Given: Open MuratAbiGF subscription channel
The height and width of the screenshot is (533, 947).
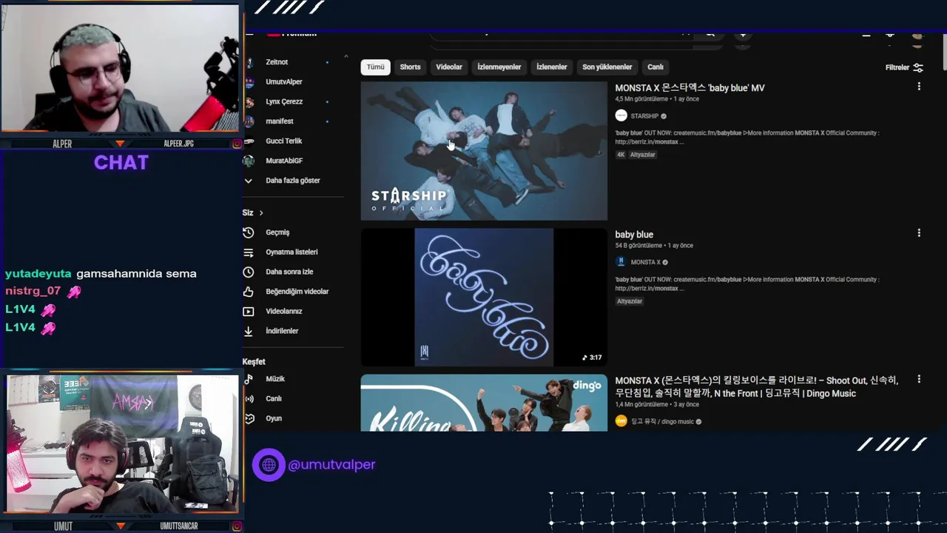Looking at the screenshot, I should click(x=284, y=161).
